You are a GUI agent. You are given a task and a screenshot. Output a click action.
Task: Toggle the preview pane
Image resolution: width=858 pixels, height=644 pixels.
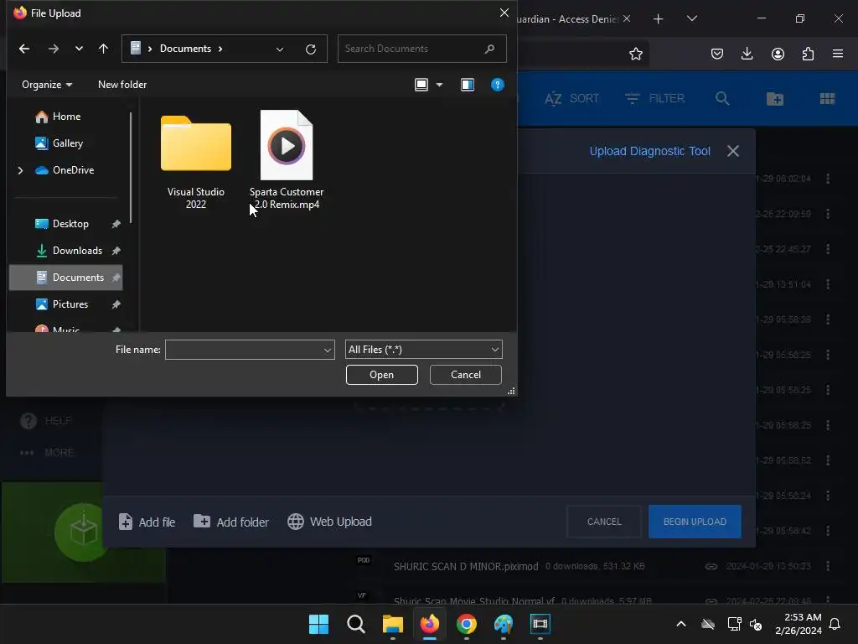point(468,85)
